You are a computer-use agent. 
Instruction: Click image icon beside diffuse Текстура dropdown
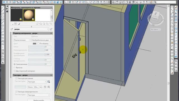tap(49, 82)
